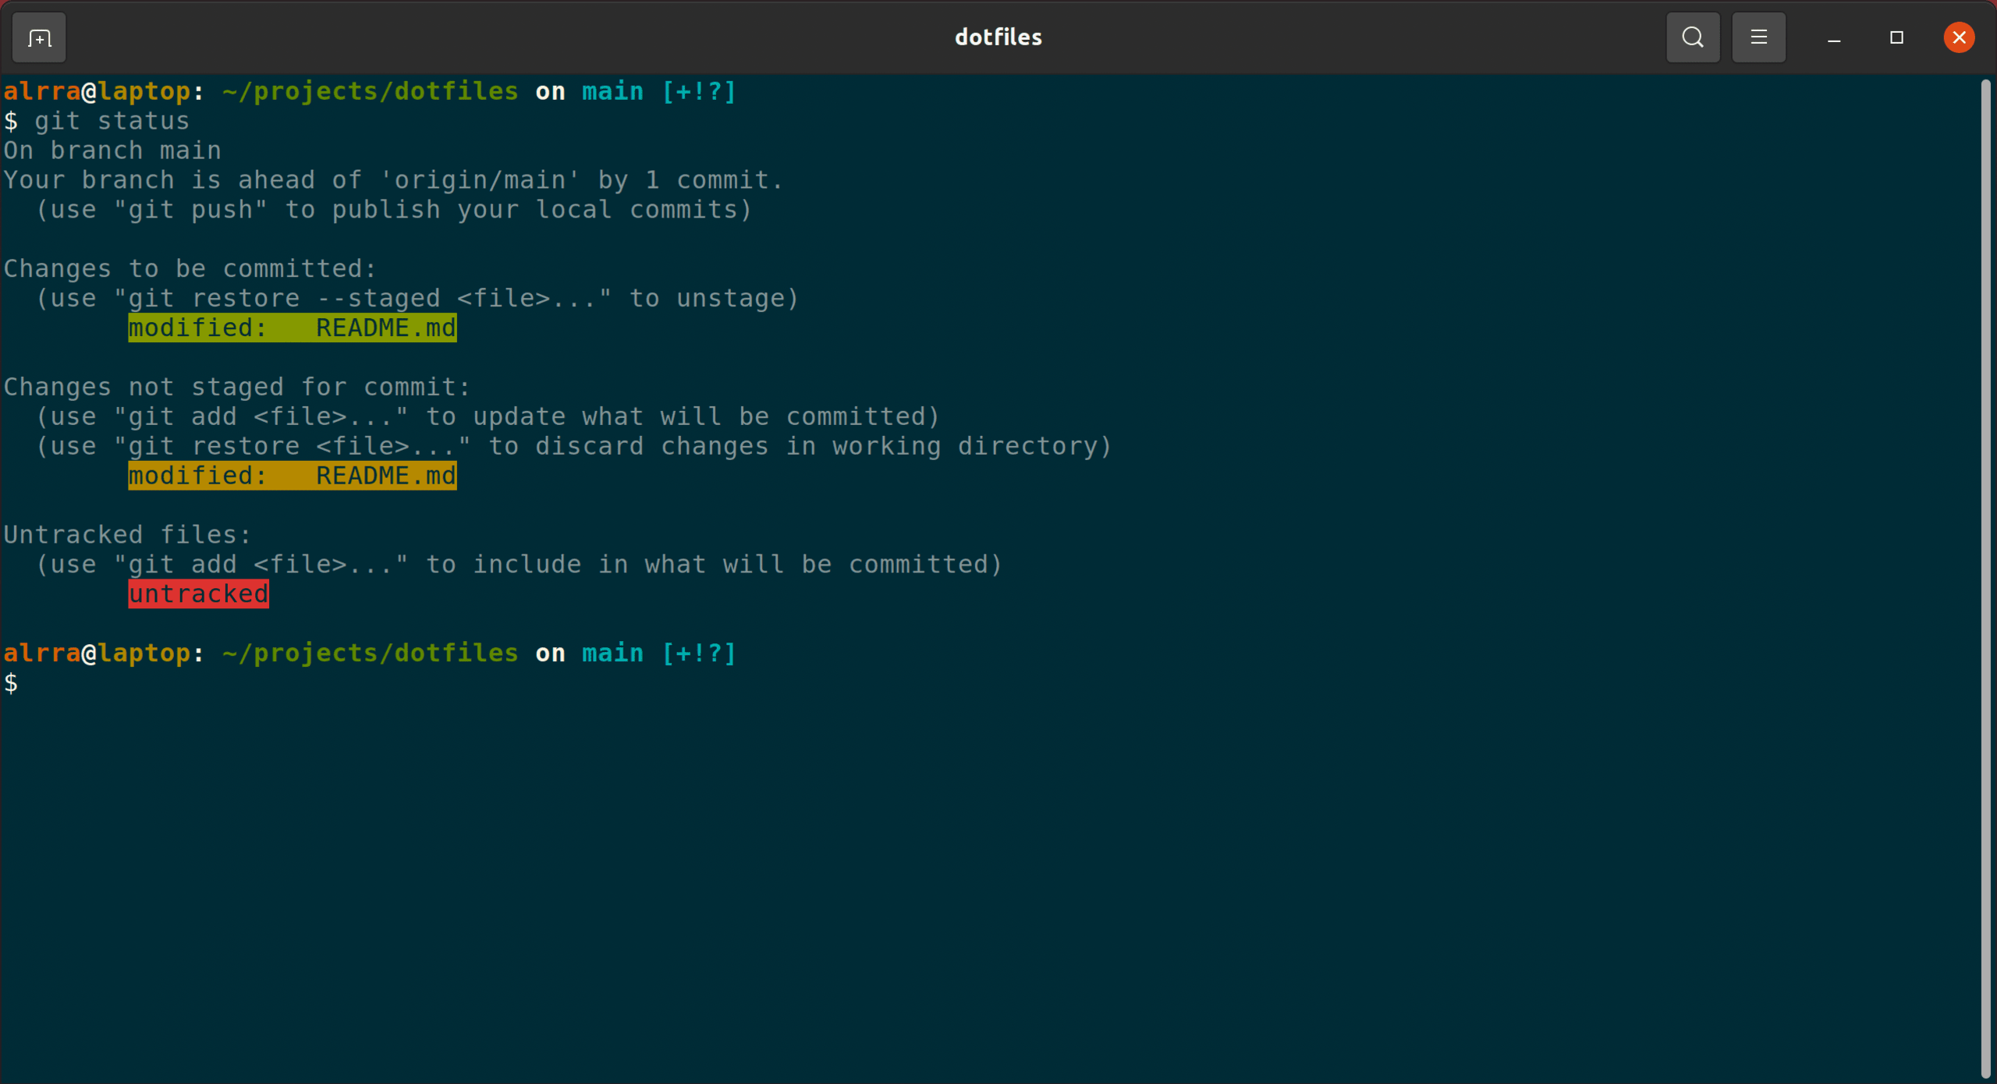Click the ahead of 'origin/main' line
Viewport: 1997px width, 1084px height.
[x=393, y=180]
